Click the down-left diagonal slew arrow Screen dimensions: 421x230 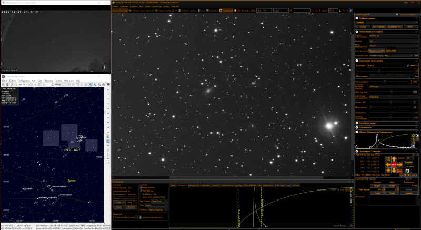[x=388, y=171]
